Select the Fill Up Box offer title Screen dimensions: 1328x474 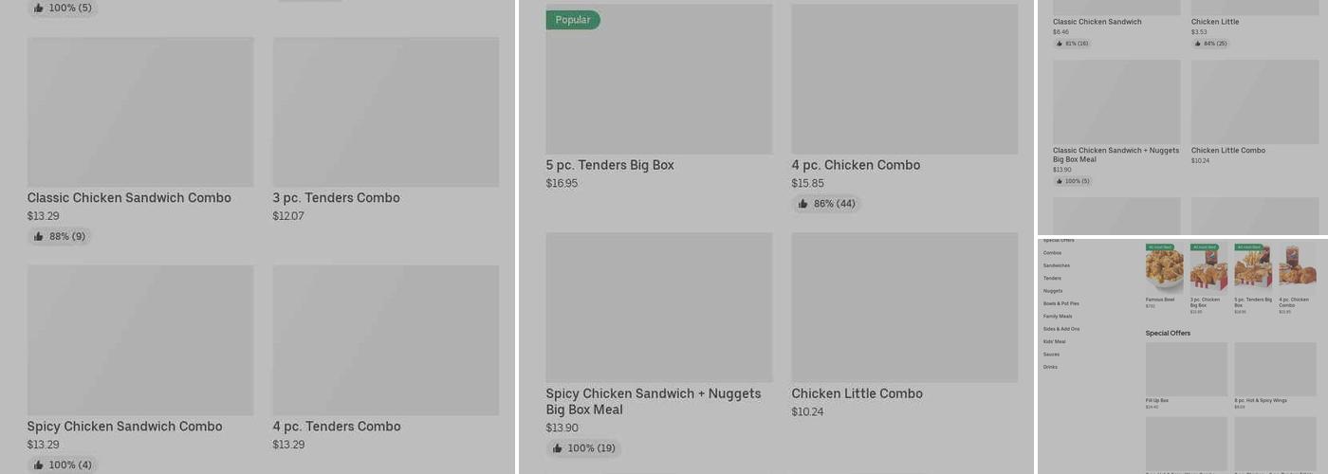tap(1157, 400)
